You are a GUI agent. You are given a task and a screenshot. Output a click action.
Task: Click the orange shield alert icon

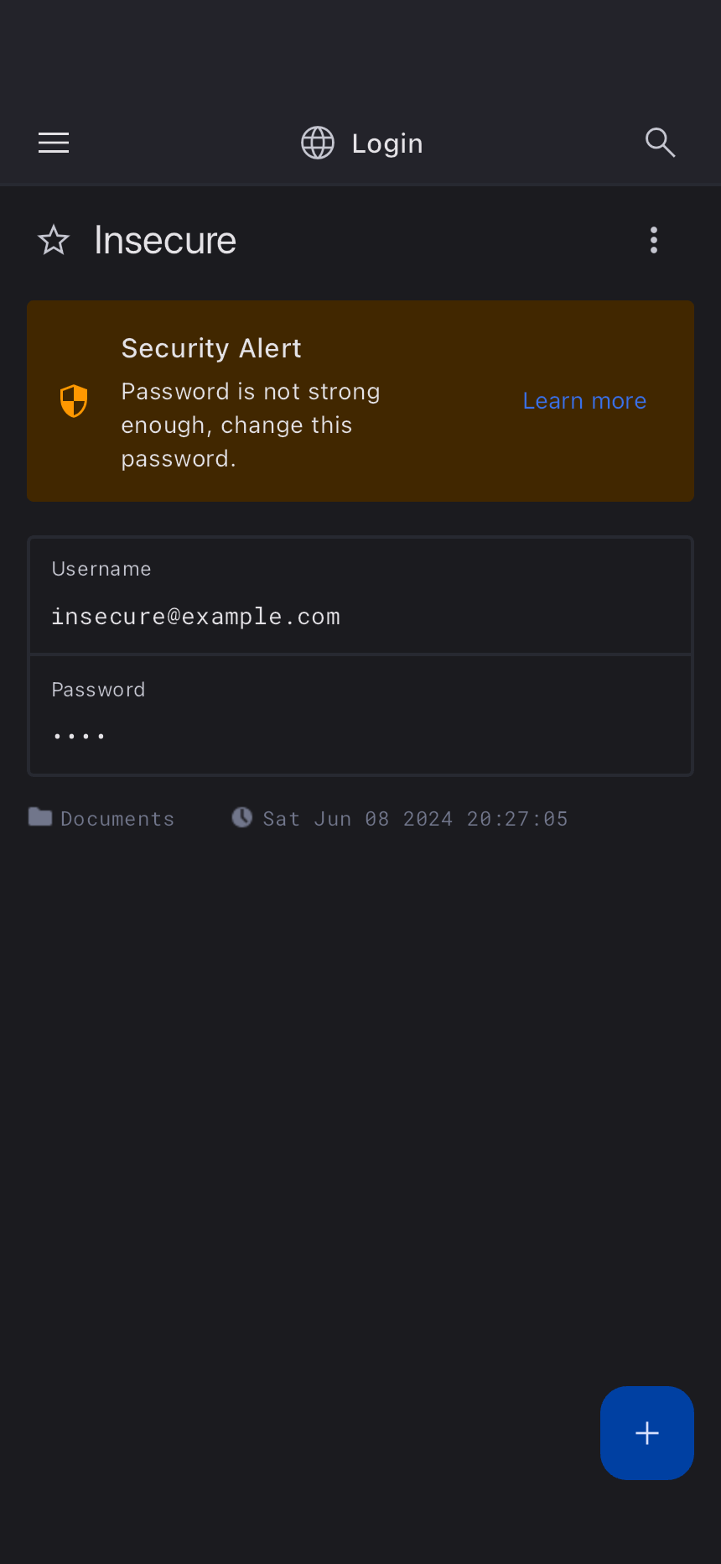click(74, 401)
